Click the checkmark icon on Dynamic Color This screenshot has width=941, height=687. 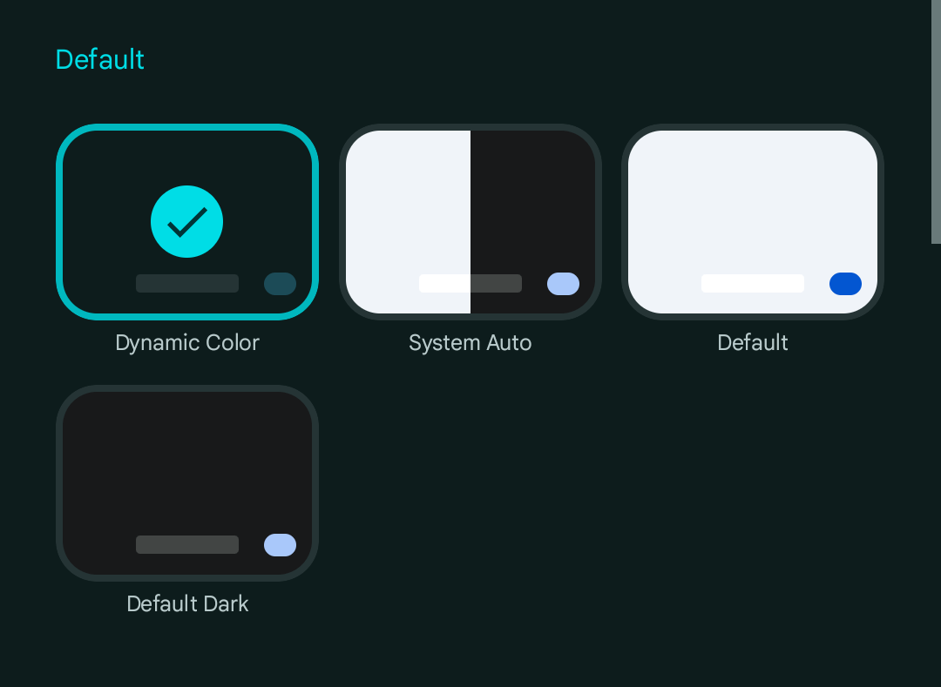click(x=186, y=222)
